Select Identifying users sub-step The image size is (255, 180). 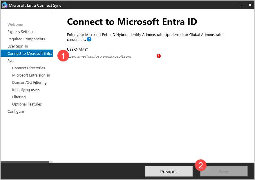[x=26, y=90]
